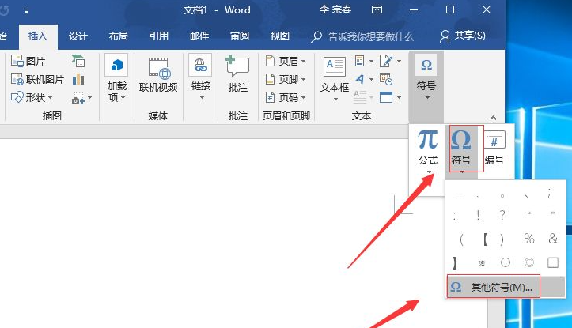Click the 编号 (Number) icon
The height and width of the screenshot is (328, 572).
494,141
